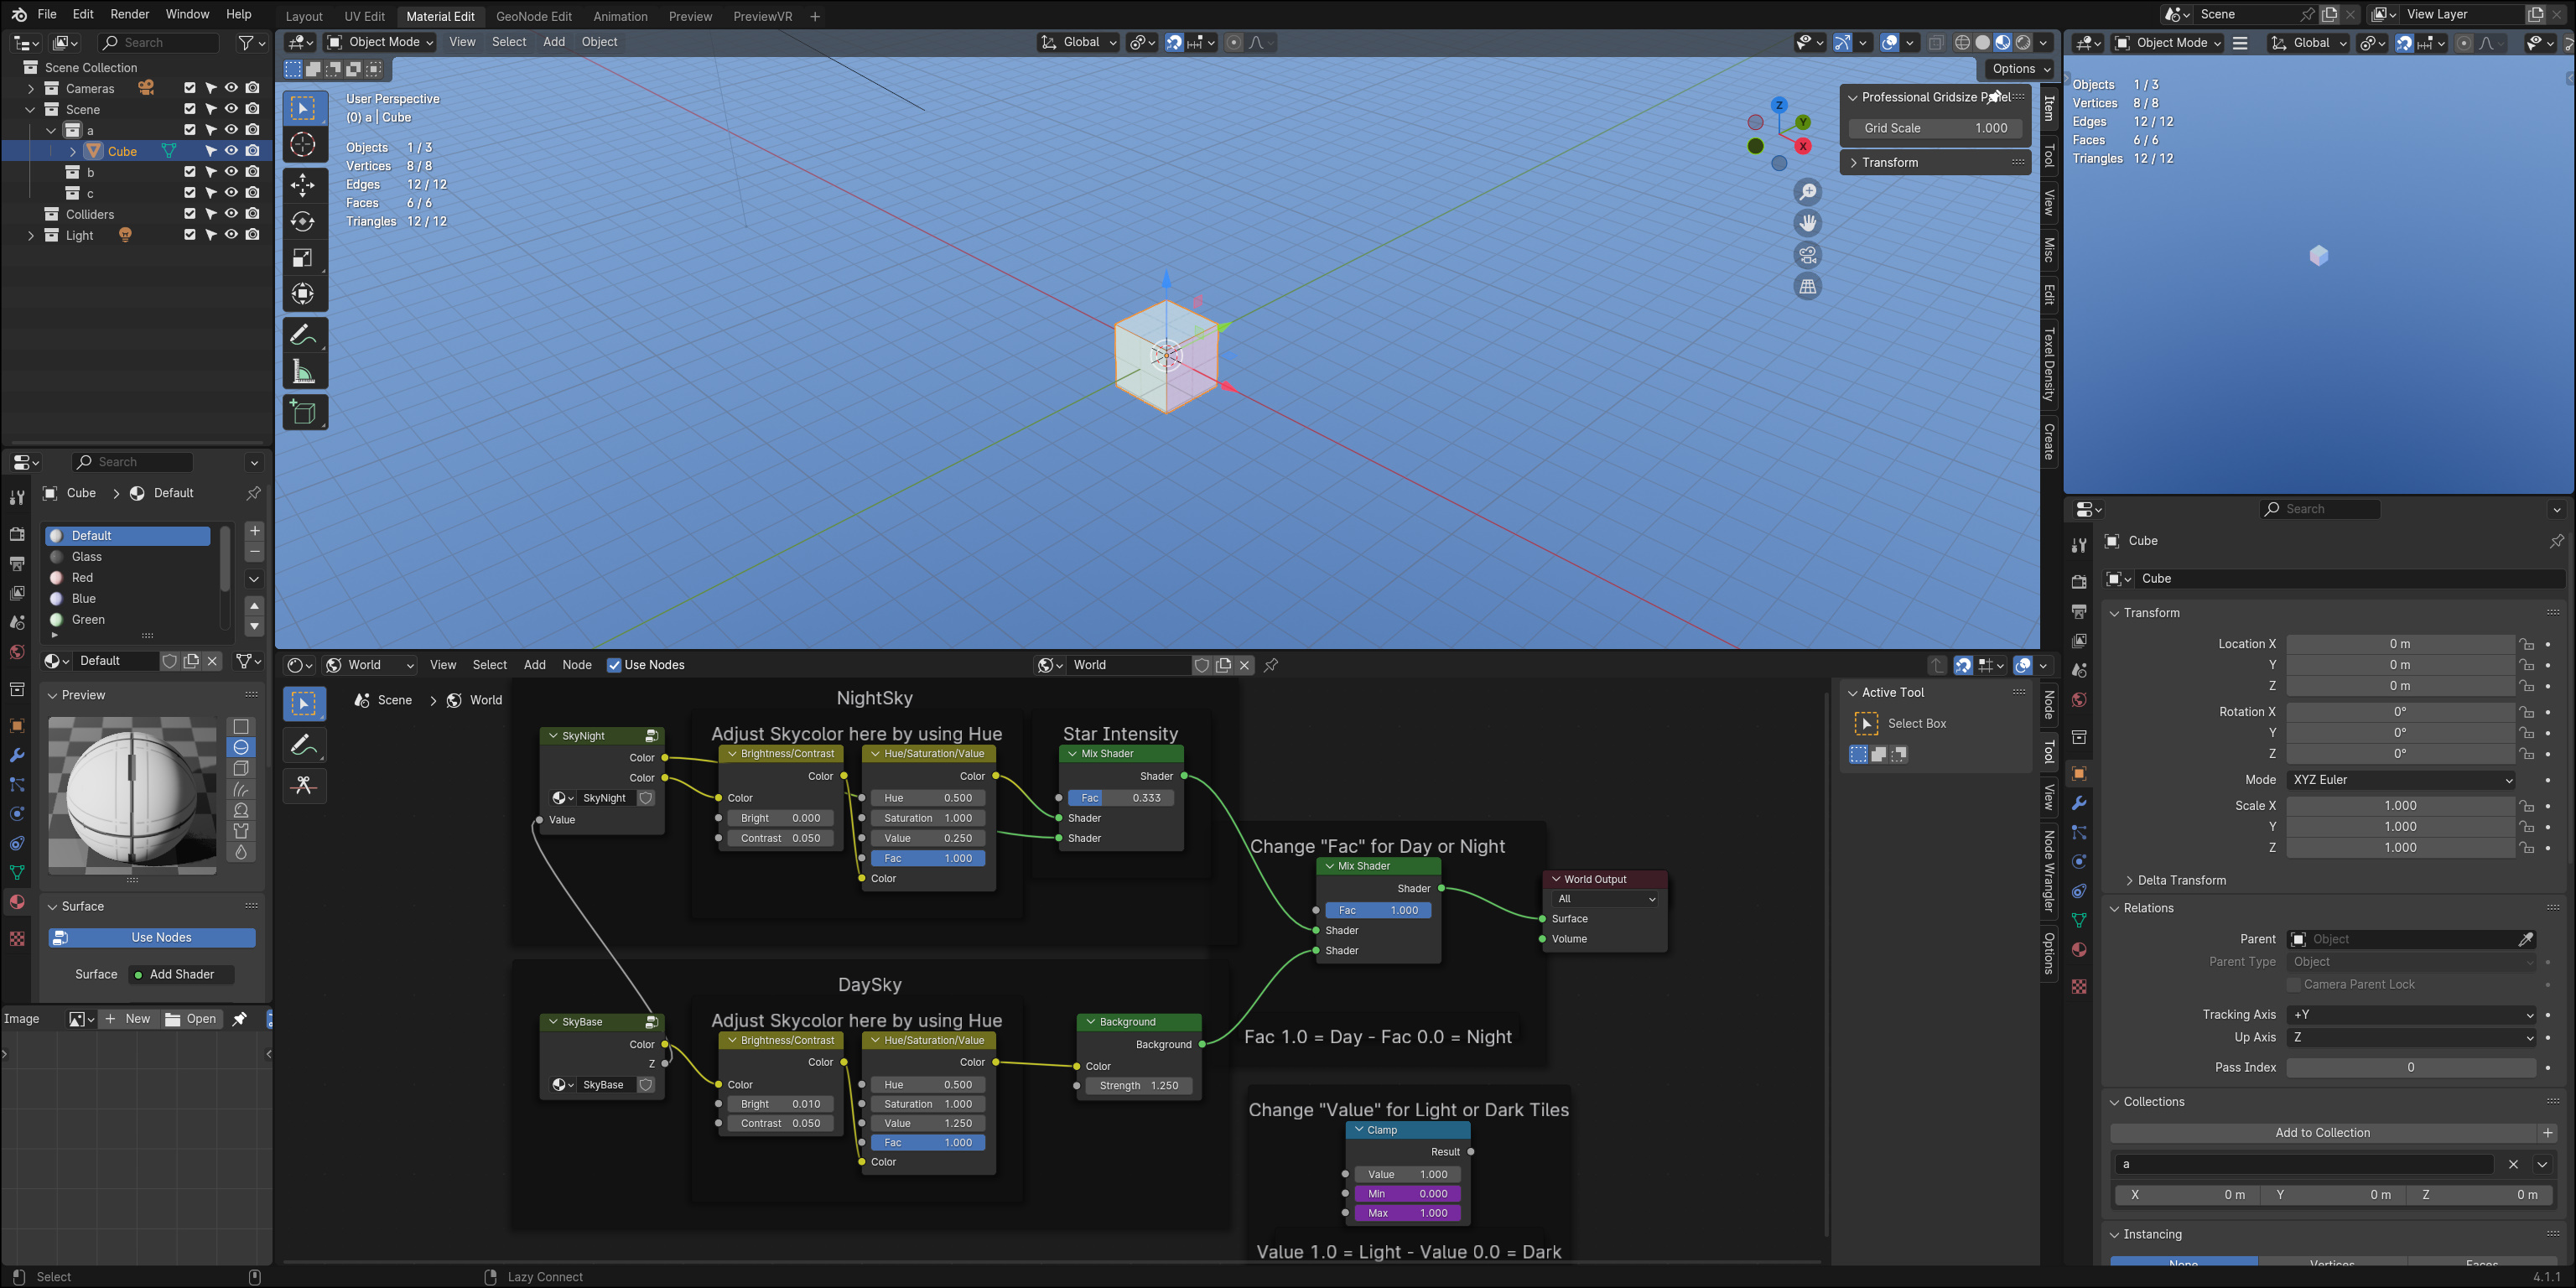Viewport: 2576px width, 1288px height.
Task: Click the Add to Collection button
Action: point(2322,1133)
